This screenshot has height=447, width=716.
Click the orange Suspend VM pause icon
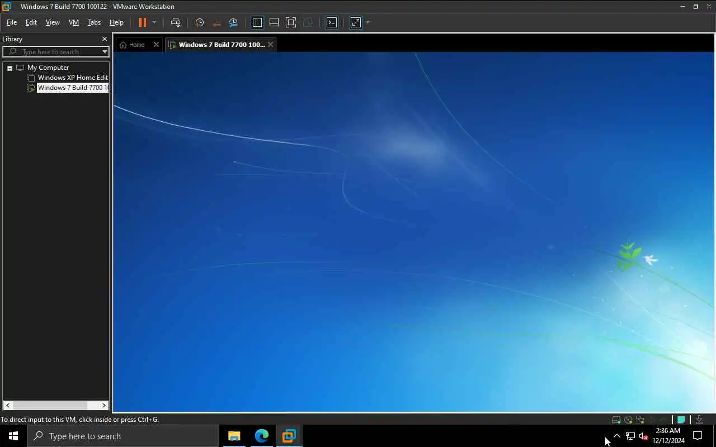click(x=142, y=22)
